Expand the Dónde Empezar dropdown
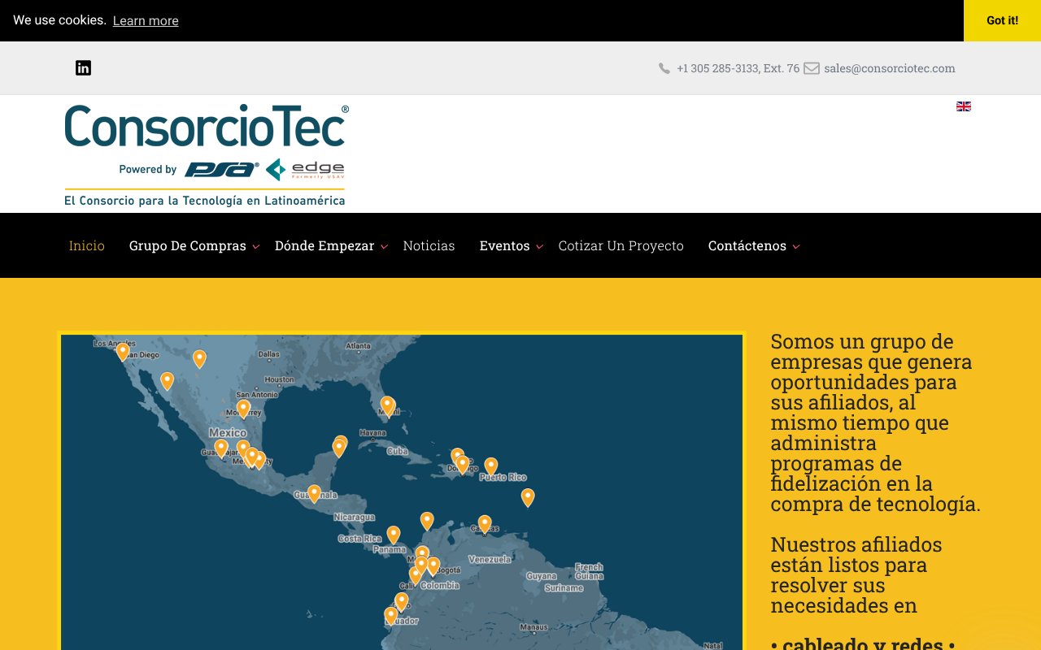The height and width of the screenshot is (650, 1041). click(324, 245)
